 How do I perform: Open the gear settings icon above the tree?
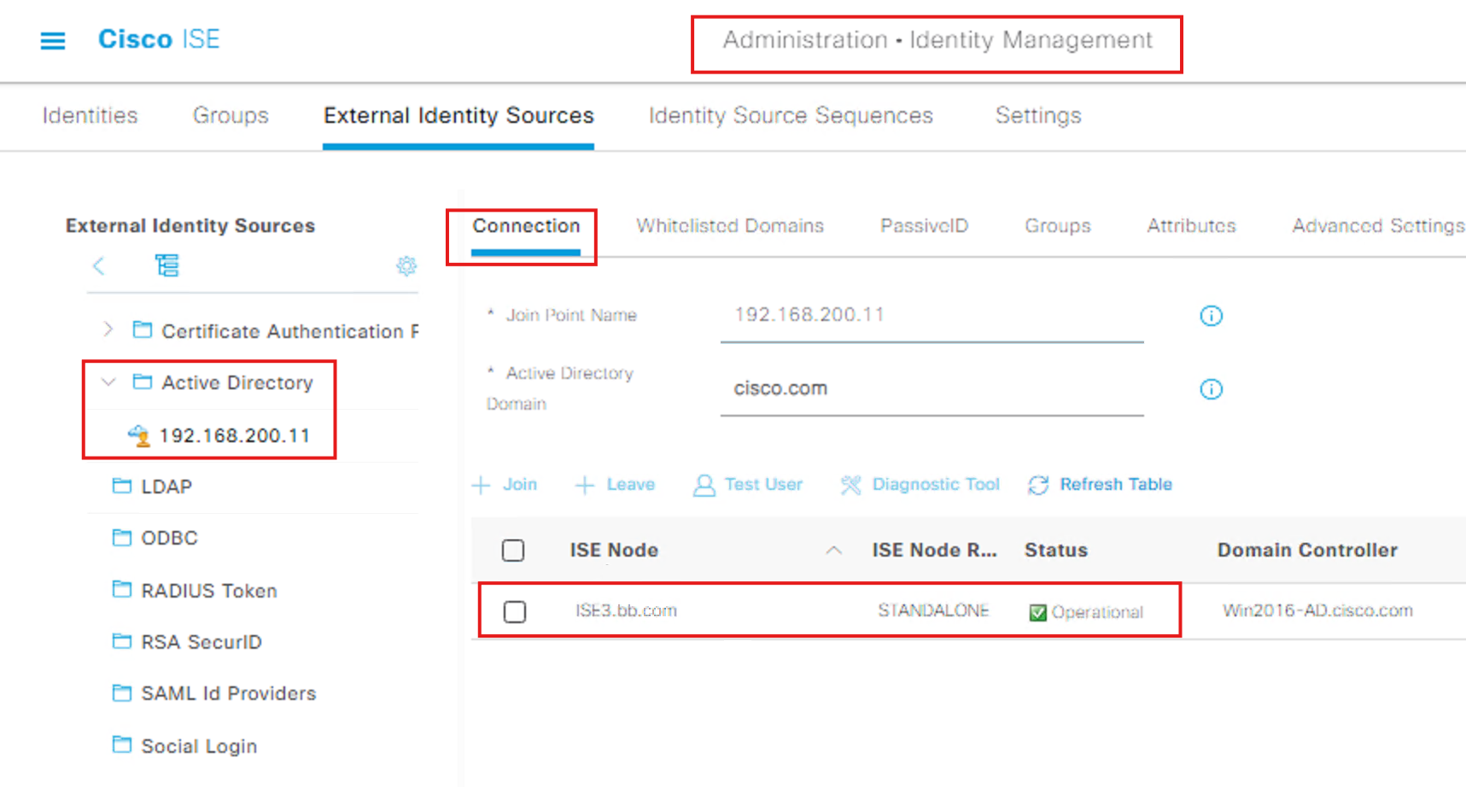coord(406,266)
